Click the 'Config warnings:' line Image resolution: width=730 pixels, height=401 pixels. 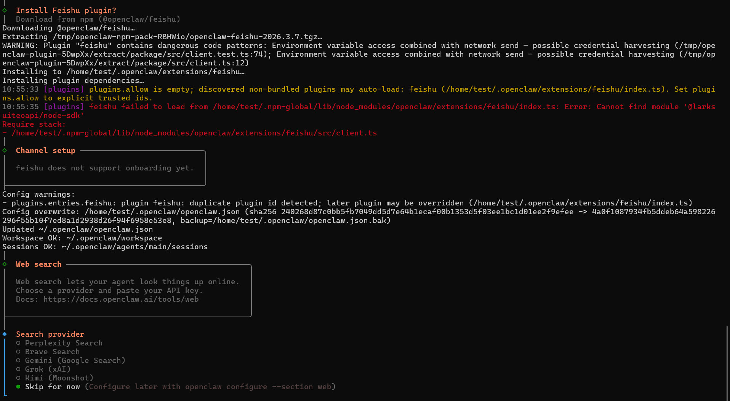tap(38, 194)
